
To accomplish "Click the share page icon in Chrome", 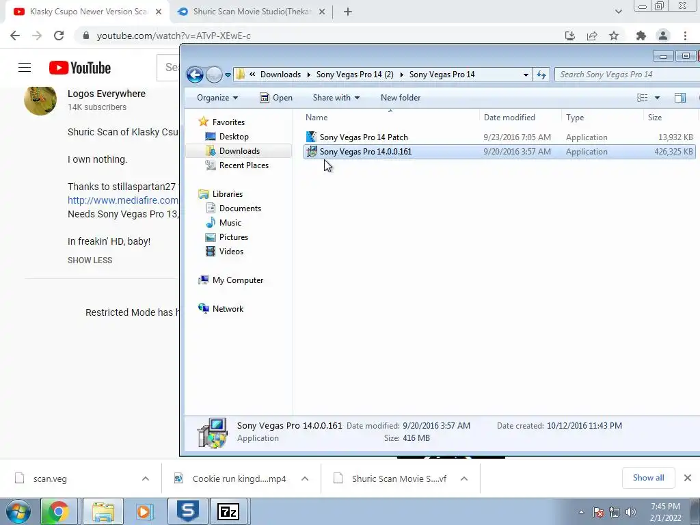I will [592, 36].
